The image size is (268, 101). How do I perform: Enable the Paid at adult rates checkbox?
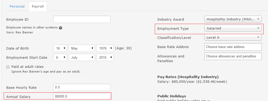[x=8, y=67]
